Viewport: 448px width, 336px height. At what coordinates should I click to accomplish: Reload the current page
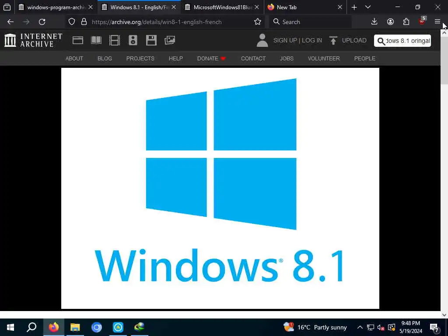(x=42, y=22)
